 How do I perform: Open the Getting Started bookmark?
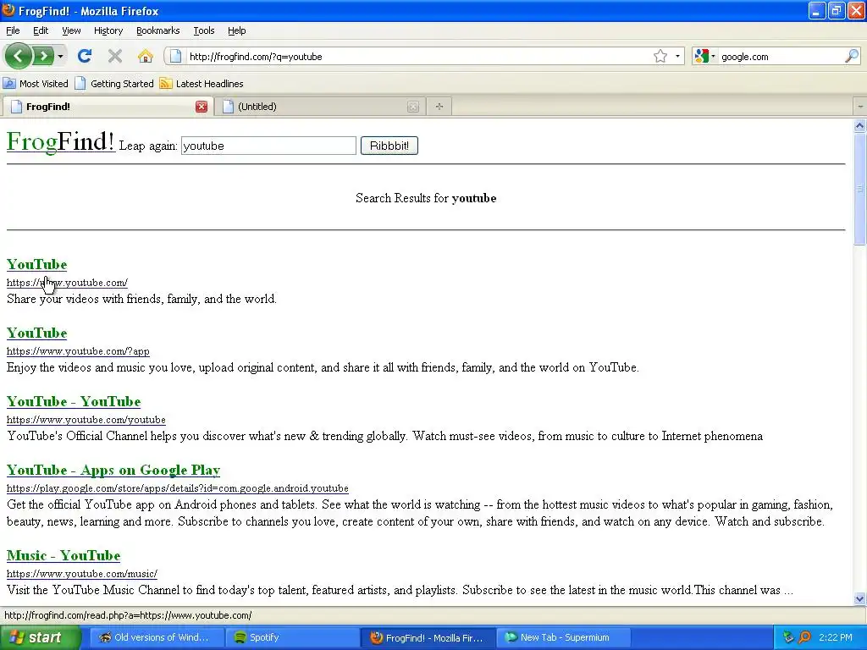click(x=114, y=84)
